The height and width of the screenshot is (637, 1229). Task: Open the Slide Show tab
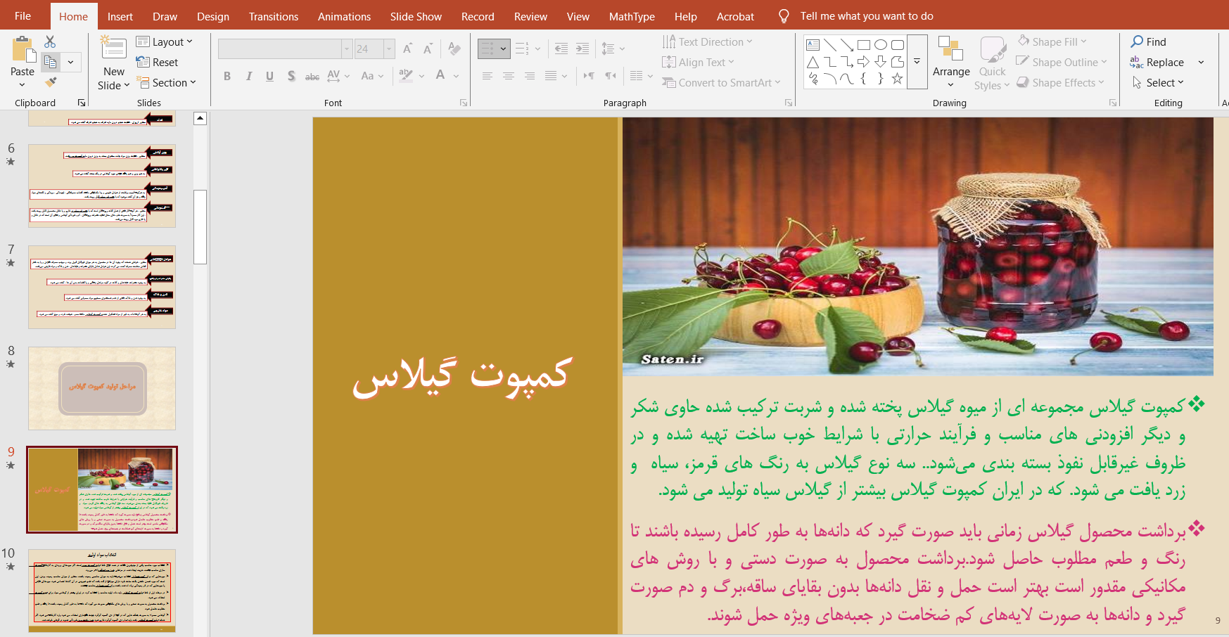click(x=416, y=16)
